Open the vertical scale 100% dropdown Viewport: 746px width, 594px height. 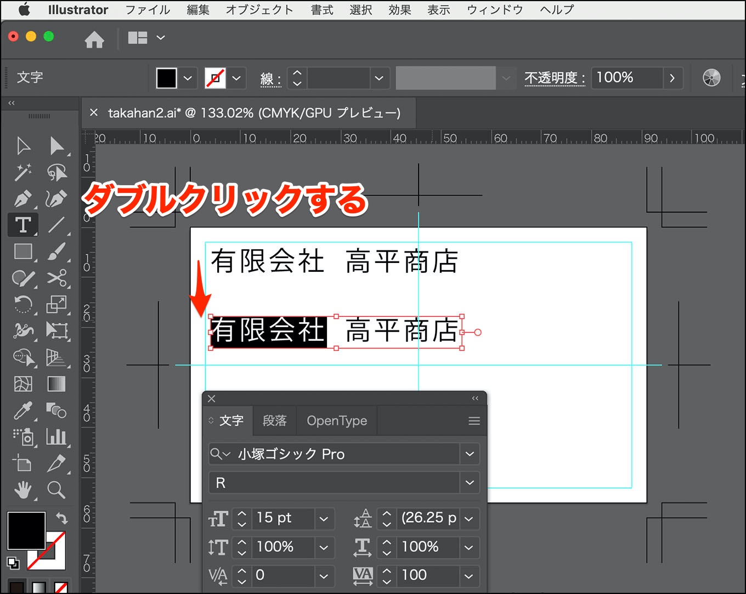coord(324,547)
